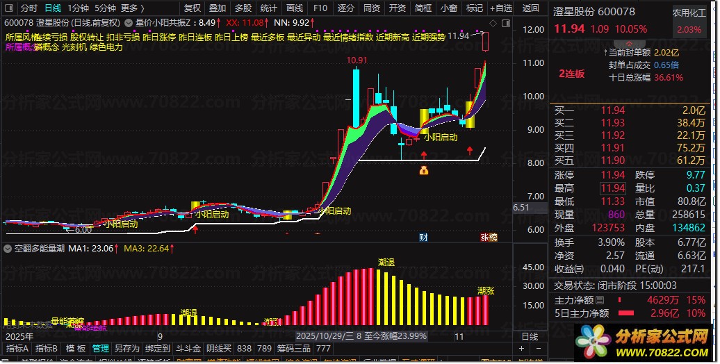Toggle the 叠加 overlay option

pyautogui.click(x=218, y=8)
